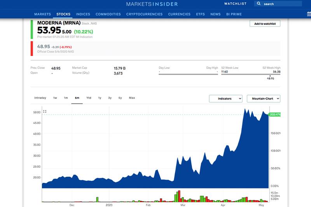
Task: Click the 53.95 pre-market price
Action: (49, 30)
